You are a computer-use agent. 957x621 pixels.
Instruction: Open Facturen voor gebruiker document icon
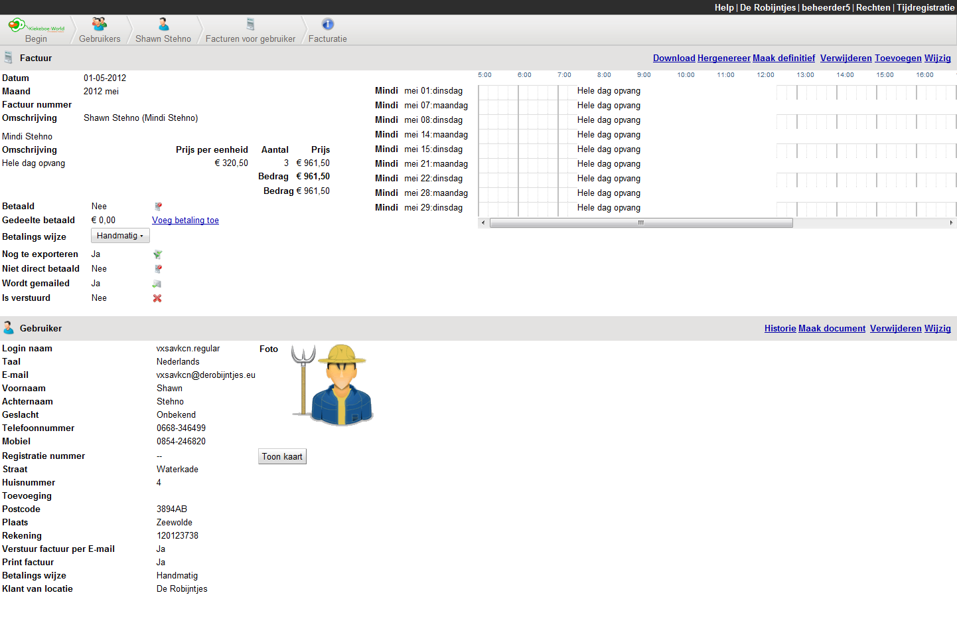[250, 25]
